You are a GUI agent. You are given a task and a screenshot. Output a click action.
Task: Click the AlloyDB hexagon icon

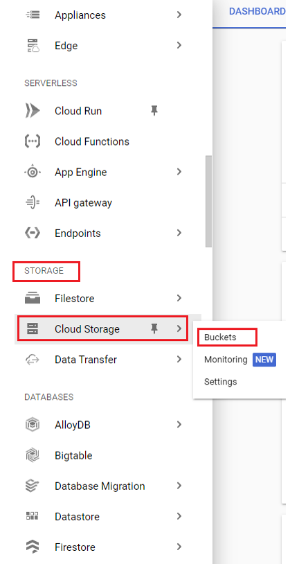coord(33,425)
